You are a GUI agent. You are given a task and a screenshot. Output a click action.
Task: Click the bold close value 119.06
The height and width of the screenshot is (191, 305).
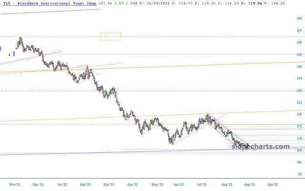pos(255,3)
